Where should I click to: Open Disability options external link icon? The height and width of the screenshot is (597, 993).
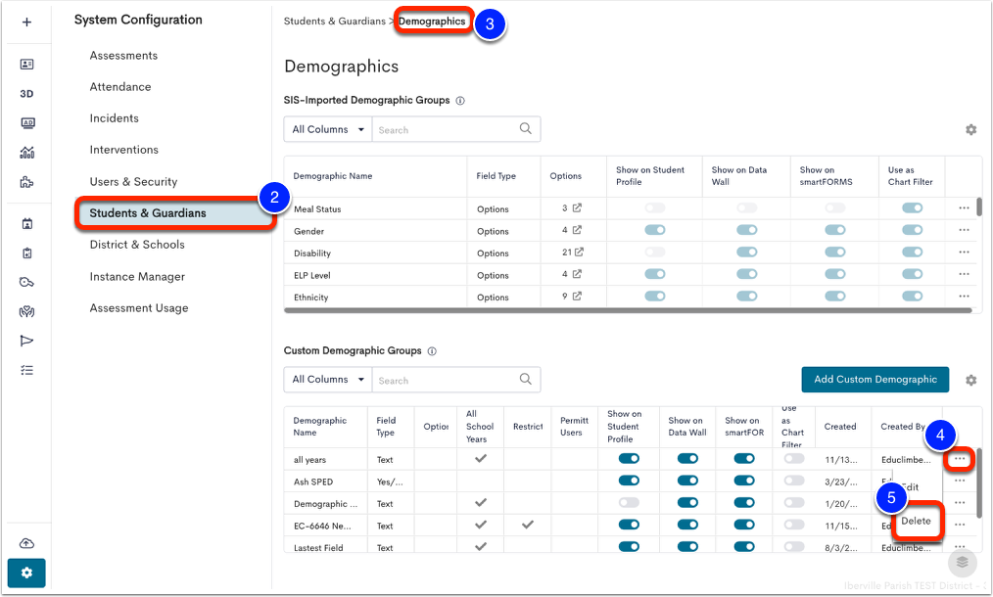[579, 252]
